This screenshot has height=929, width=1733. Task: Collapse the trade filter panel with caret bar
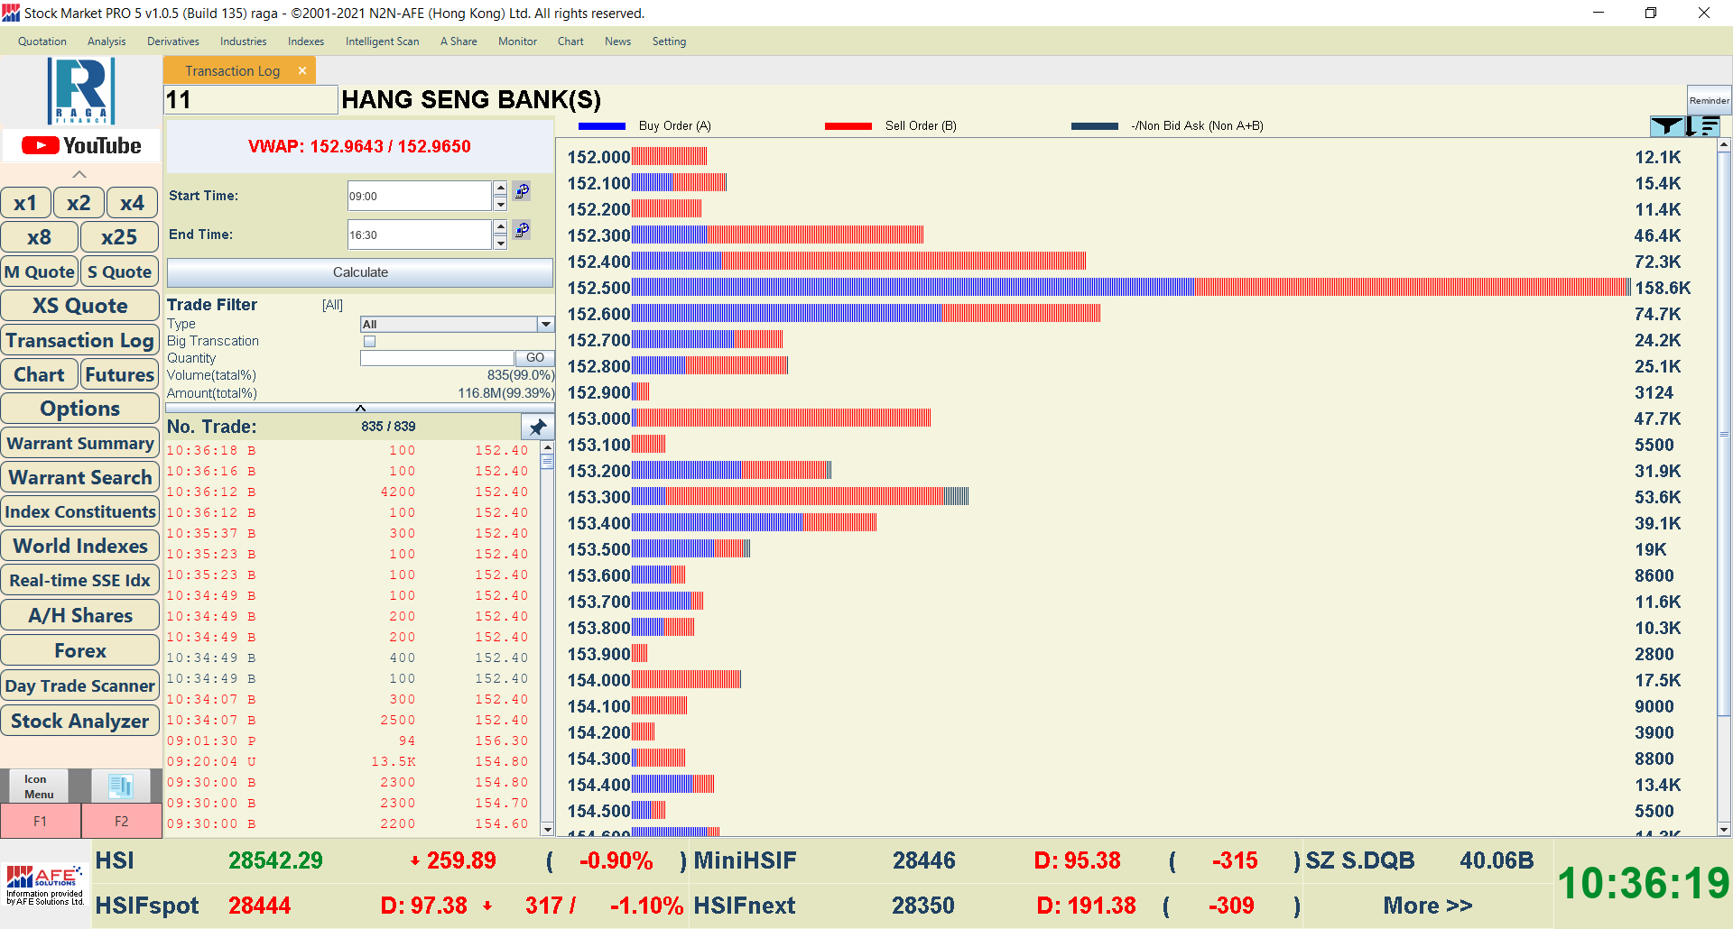click(x=359, y=409)
